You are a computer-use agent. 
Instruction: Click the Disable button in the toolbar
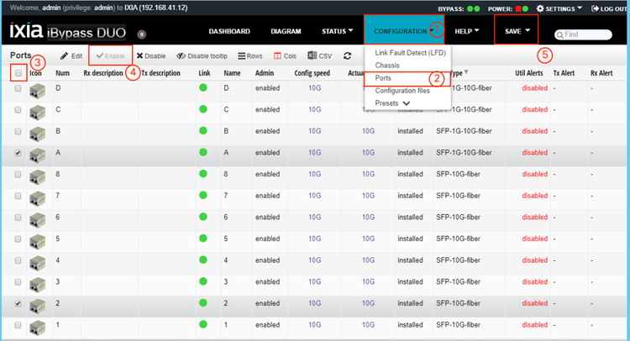tap(151, 55)
